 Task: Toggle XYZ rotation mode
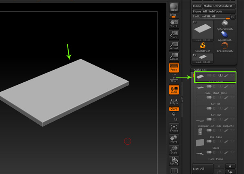(174, 109)
